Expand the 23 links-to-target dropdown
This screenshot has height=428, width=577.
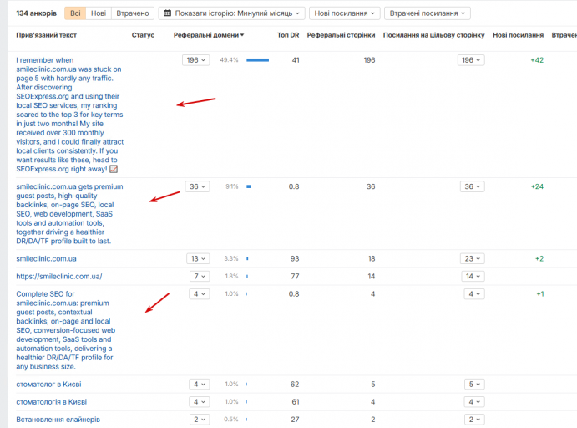pos(473,258)
